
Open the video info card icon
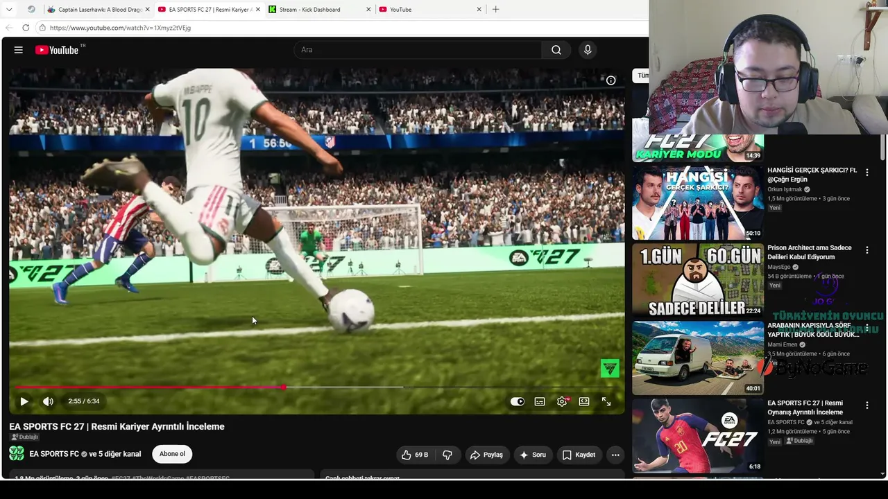coord(610,80)
